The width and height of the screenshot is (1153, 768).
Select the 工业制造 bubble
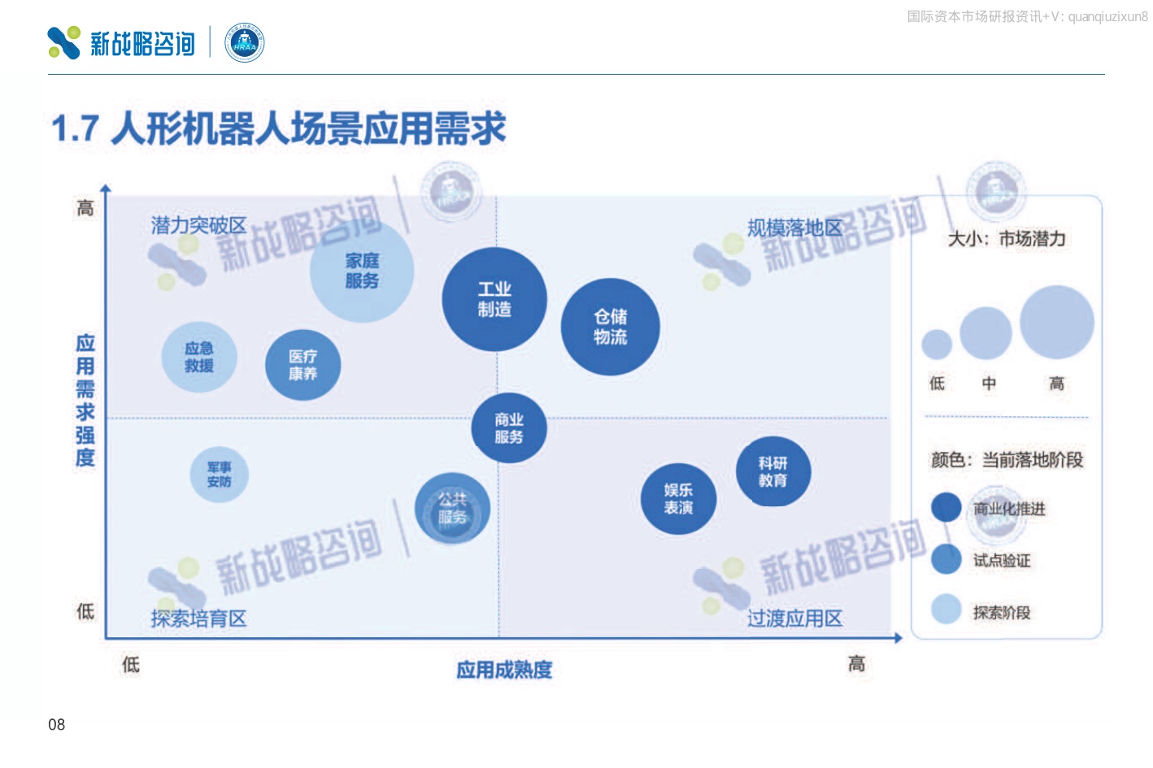coord(494,299)
